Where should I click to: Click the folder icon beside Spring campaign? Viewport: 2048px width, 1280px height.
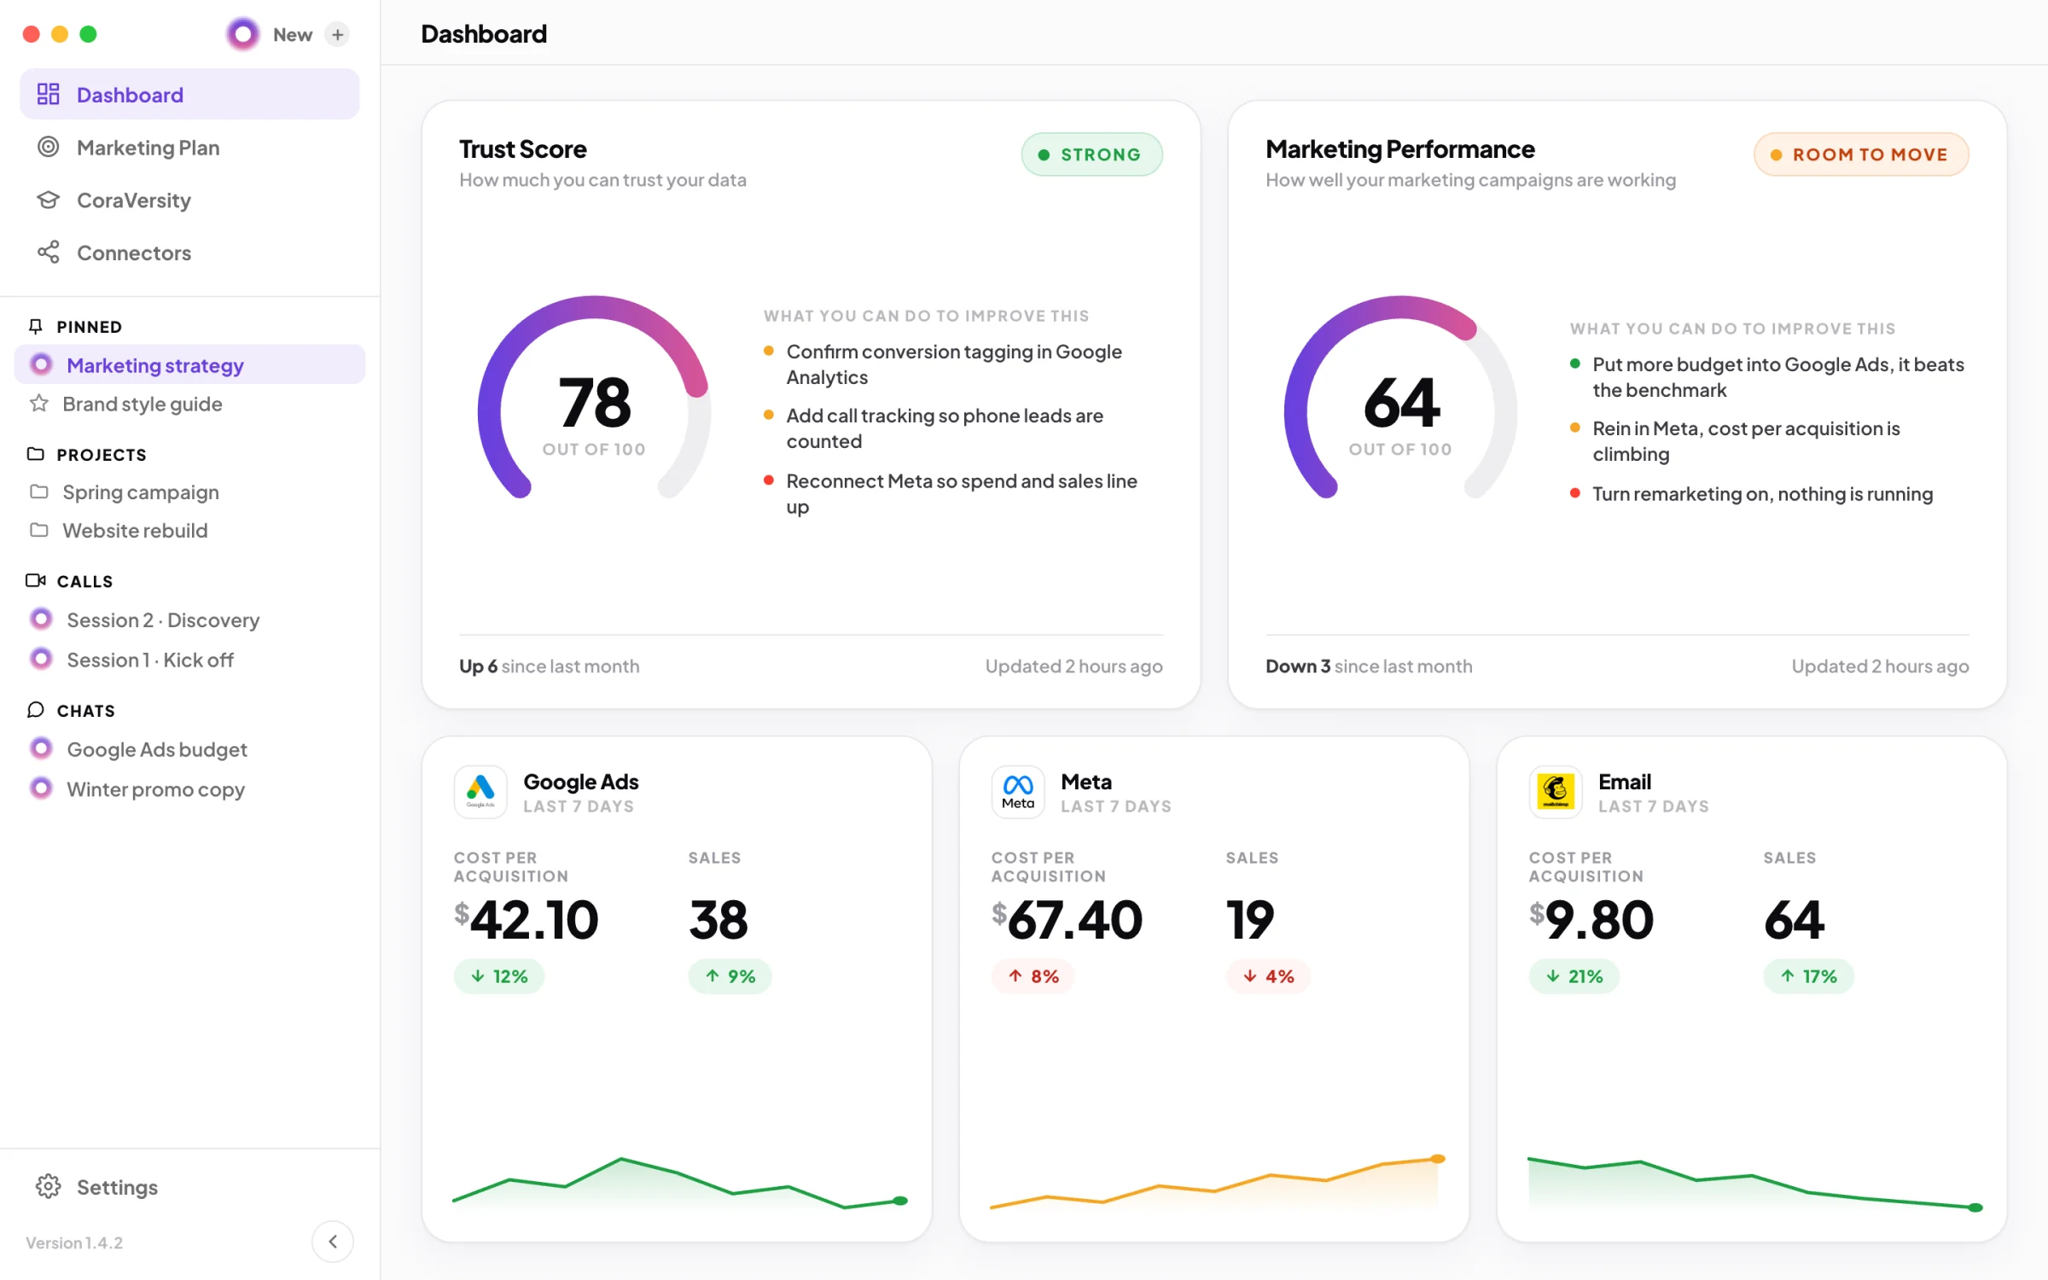pos(38,492)
